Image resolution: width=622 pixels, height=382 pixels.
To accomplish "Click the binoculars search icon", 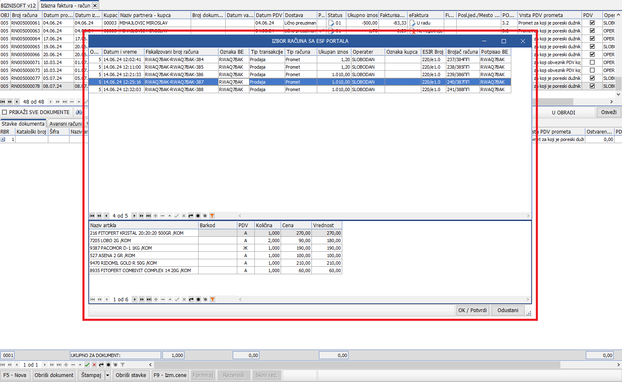I will [79, 112].
